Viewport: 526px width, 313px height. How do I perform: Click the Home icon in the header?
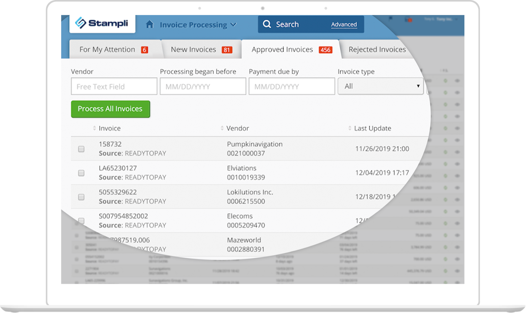pyautogui.click(x=150, y=24)
